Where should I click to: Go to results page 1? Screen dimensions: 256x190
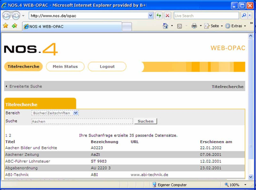click(x=6, y=135)
